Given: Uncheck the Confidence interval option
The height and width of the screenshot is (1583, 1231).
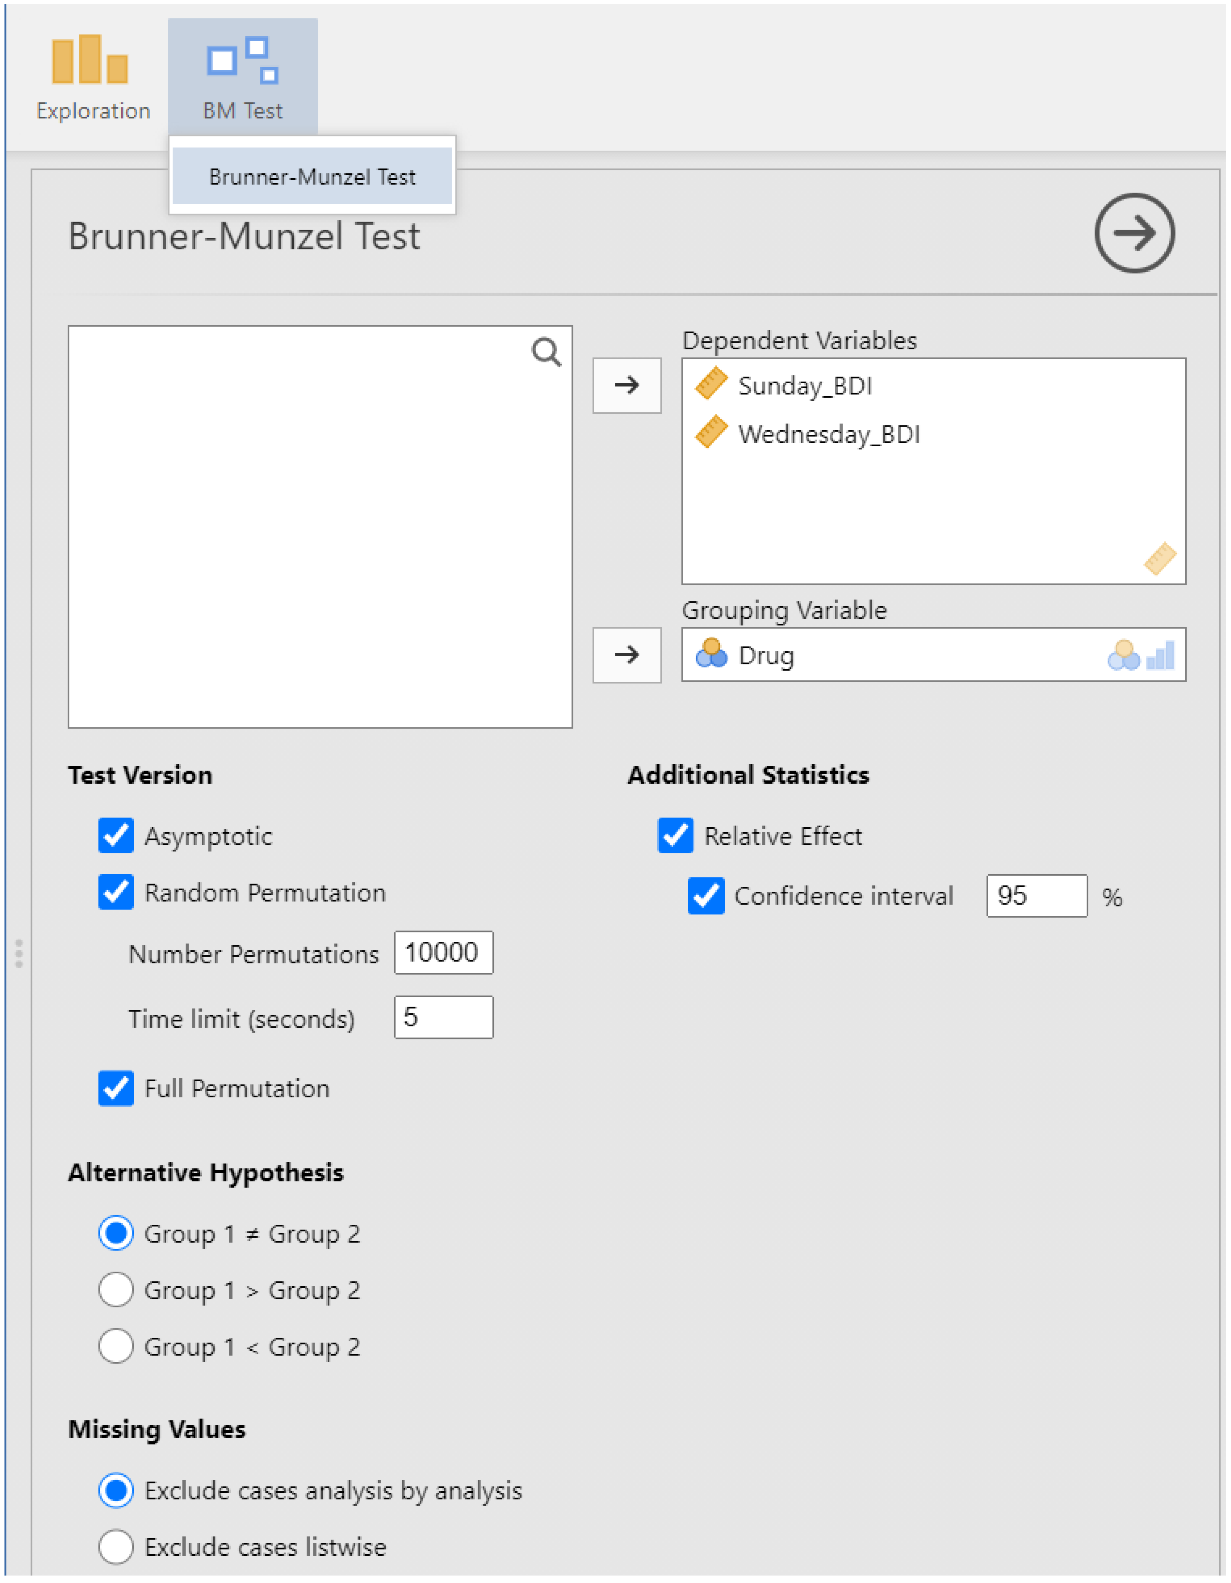Looking at the screenshot, I should point(705,896).
